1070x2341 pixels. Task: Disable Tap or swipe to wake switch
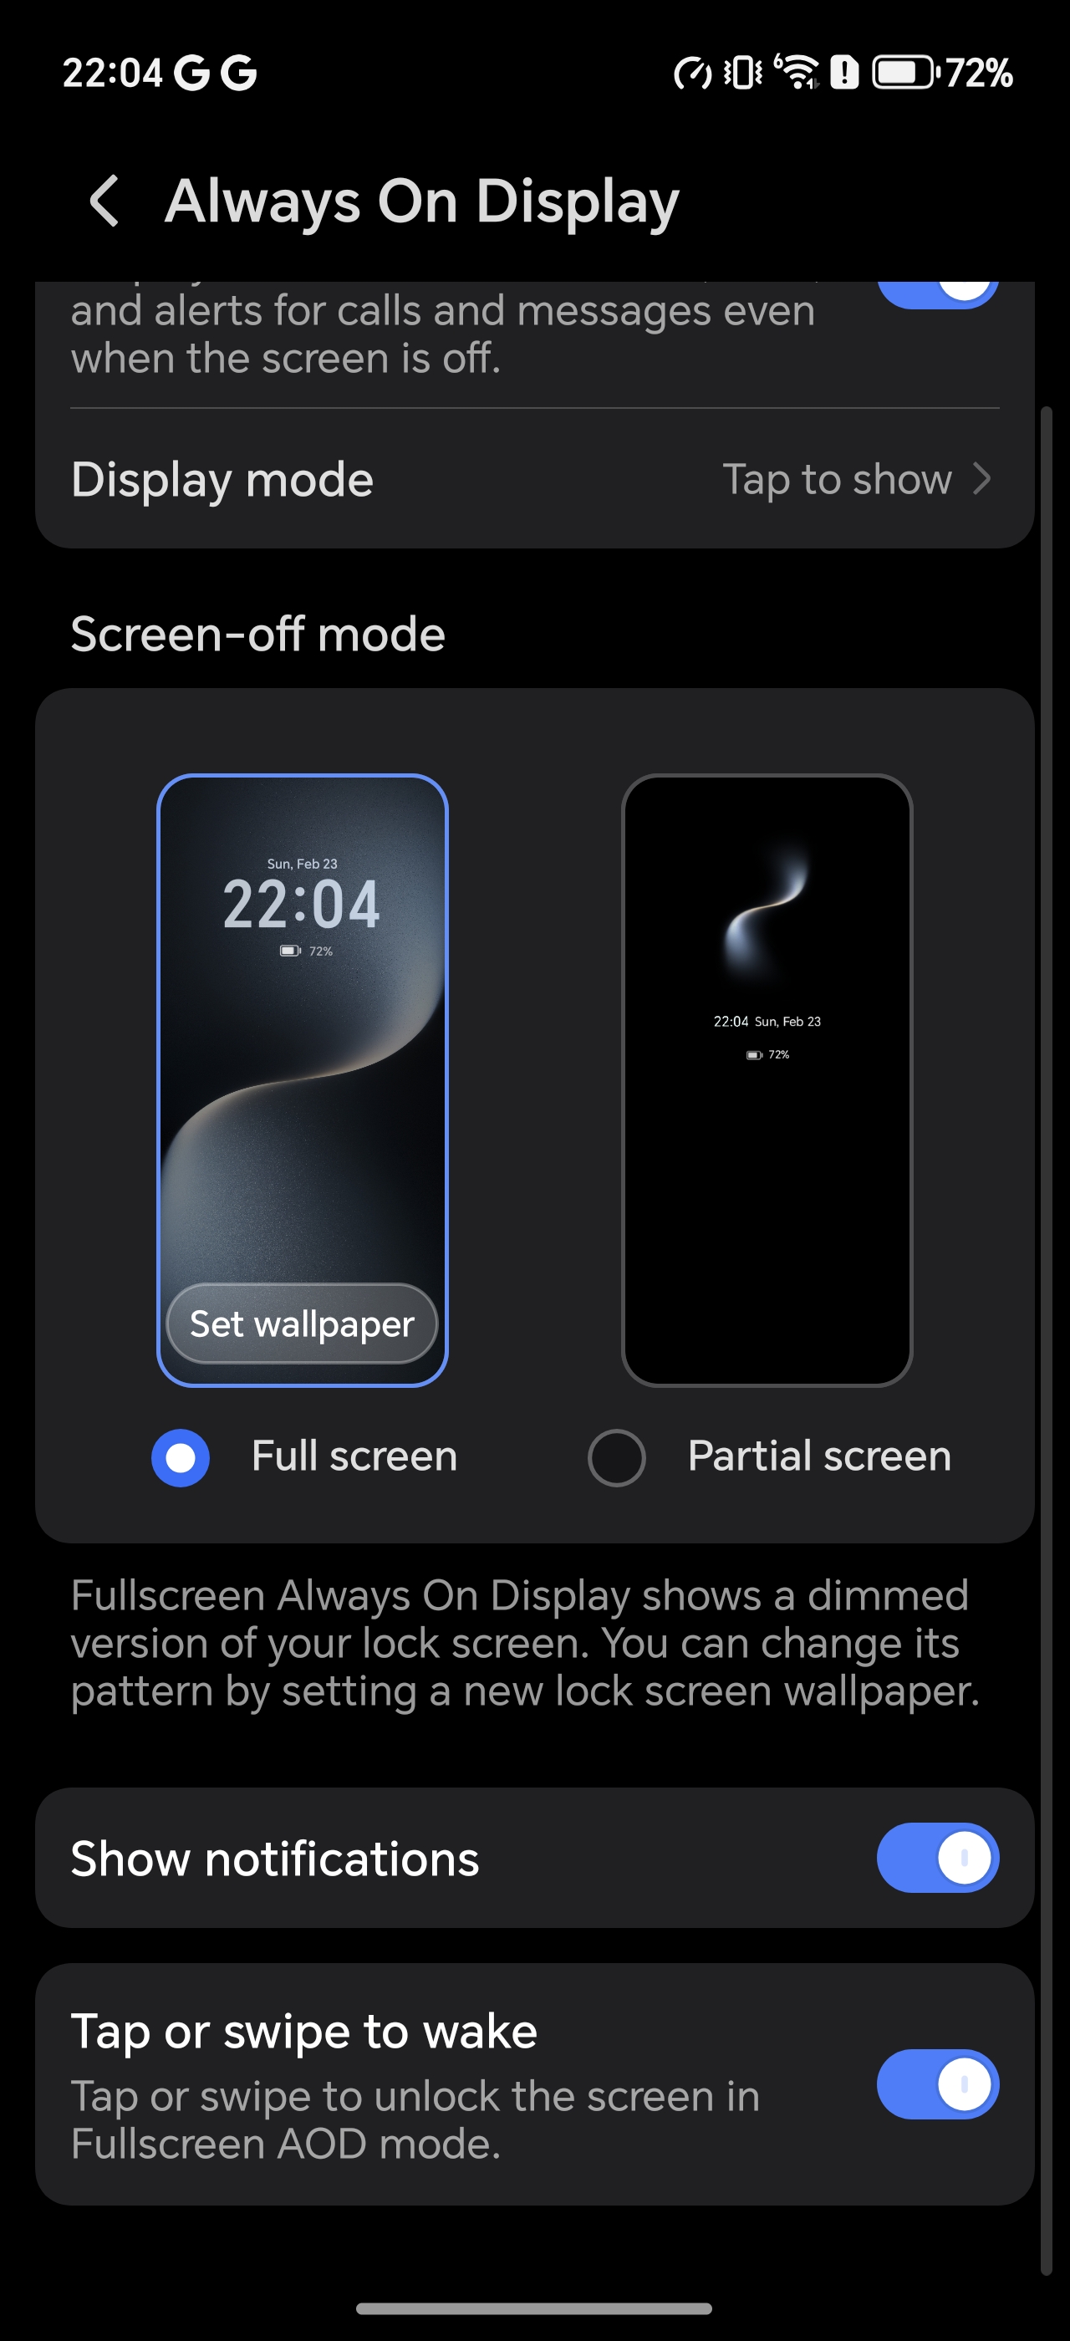pyautogui.click(x=937, y=2083)
